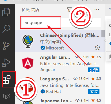Open the extensions More Actions menu
This screenshot has width=111, height=104.
(97, 10)
